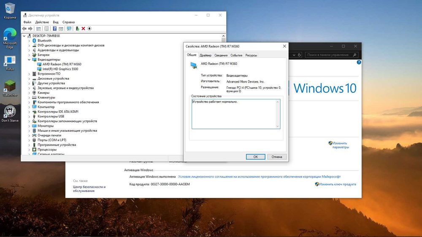Open the Действие menu
The width and height of the screenshot is (422, 237).
pyautogui.click(x=42, y=22)
